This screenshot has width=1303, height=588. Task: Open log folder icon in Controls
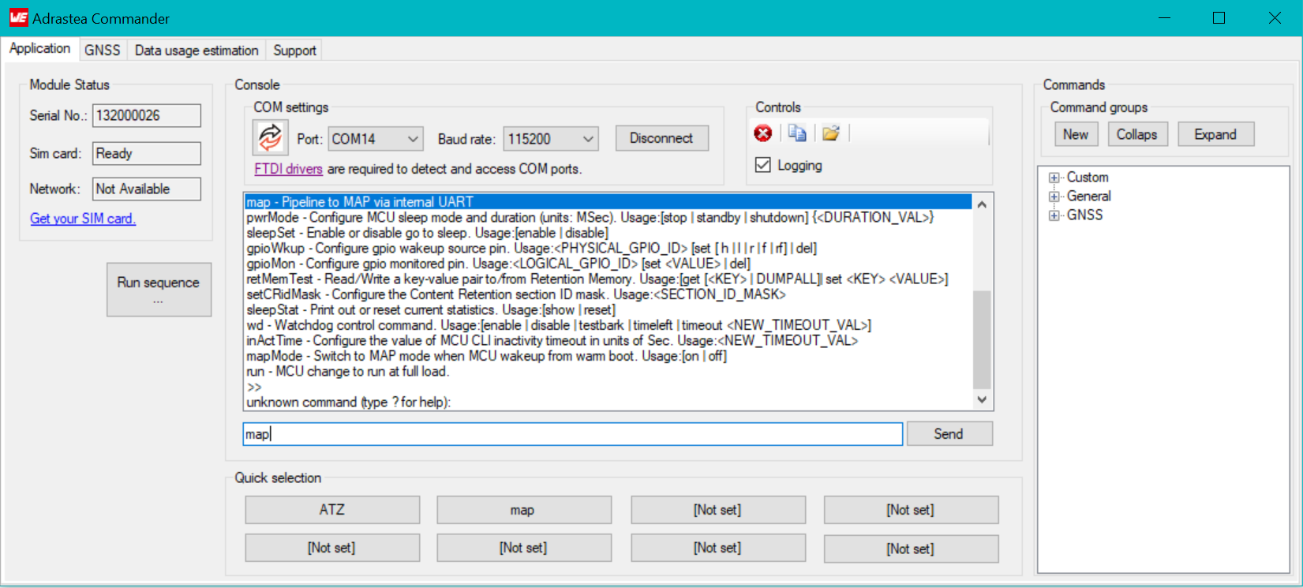(831, 133)
